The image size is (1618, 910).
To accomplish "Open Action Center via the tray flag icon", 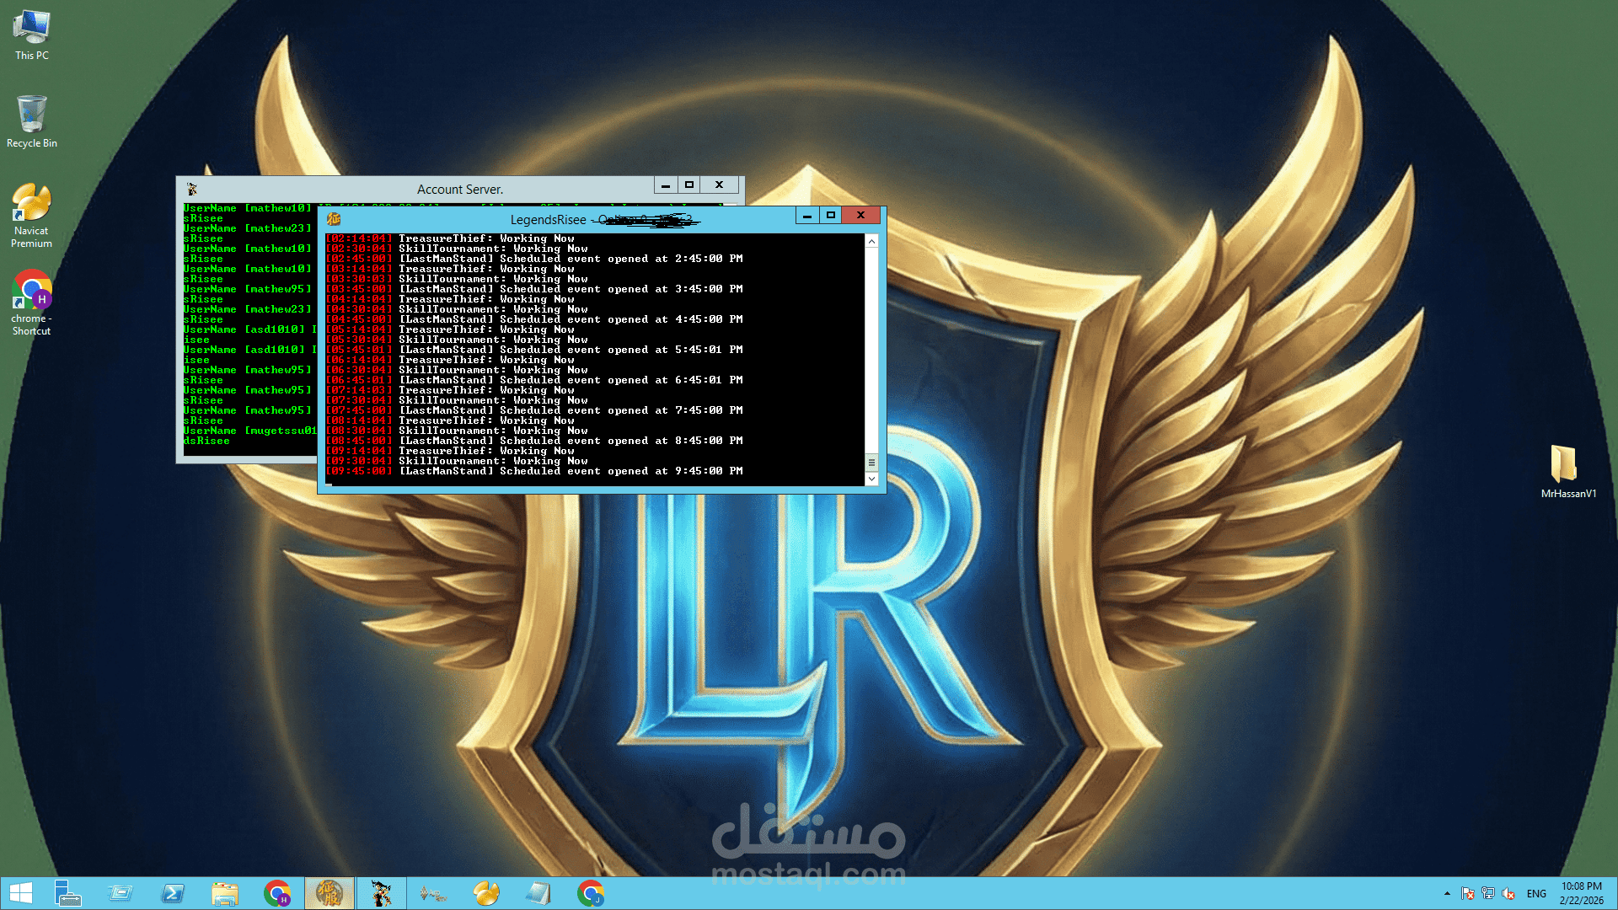I will tap(1468, 893).
